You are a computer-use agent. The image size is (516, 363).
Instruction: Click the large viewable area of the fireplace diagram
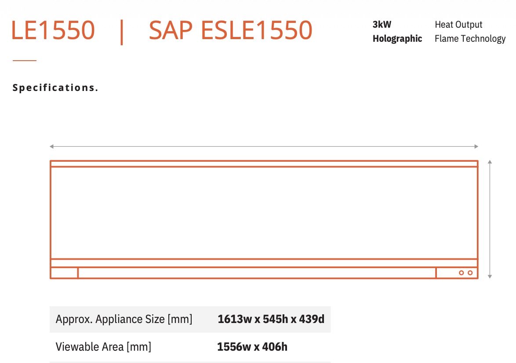pyautogui.click(x=264, y=213)
